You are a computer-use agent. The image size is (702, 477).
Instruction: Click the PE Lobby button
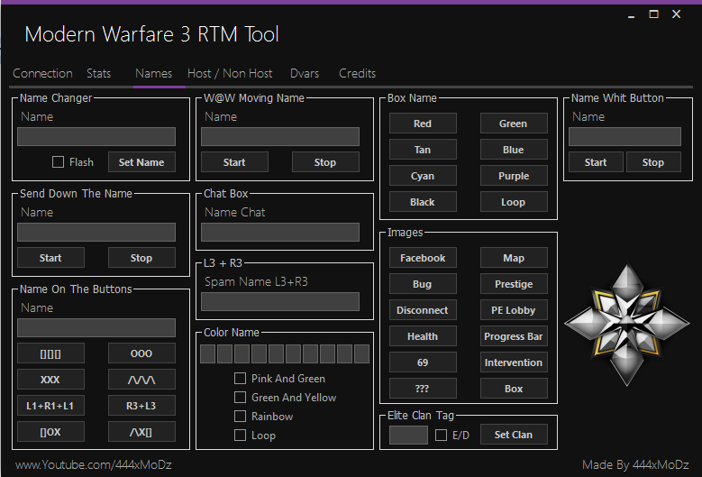pyautogui.click(x=514, y=310)
